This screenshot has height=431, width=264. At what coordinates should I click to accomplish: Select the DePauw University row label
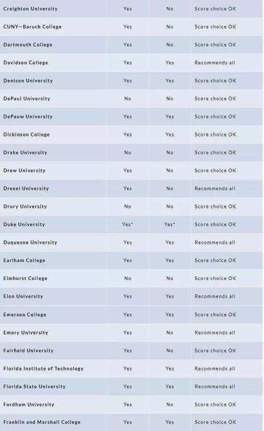click(28, 117)
